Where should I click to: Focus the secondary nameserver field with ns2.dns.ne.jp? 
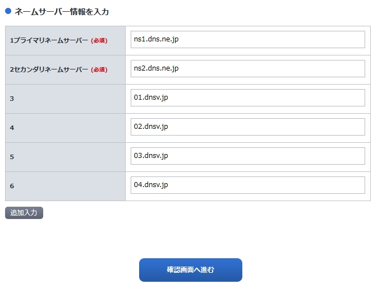[x=247, y=69]
